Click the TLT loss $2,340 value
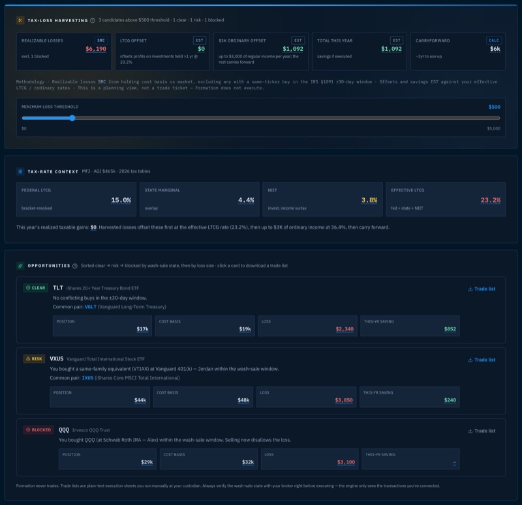 [345, 329]
